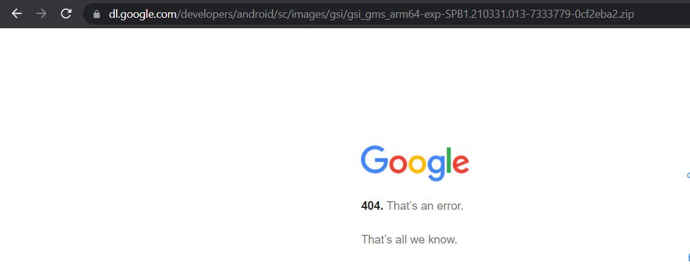Click the yellow 'o' in Google logo

417,164
